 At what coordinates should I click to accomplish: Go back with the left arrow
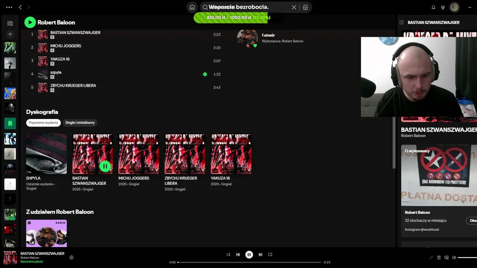(x=20, y=7)
